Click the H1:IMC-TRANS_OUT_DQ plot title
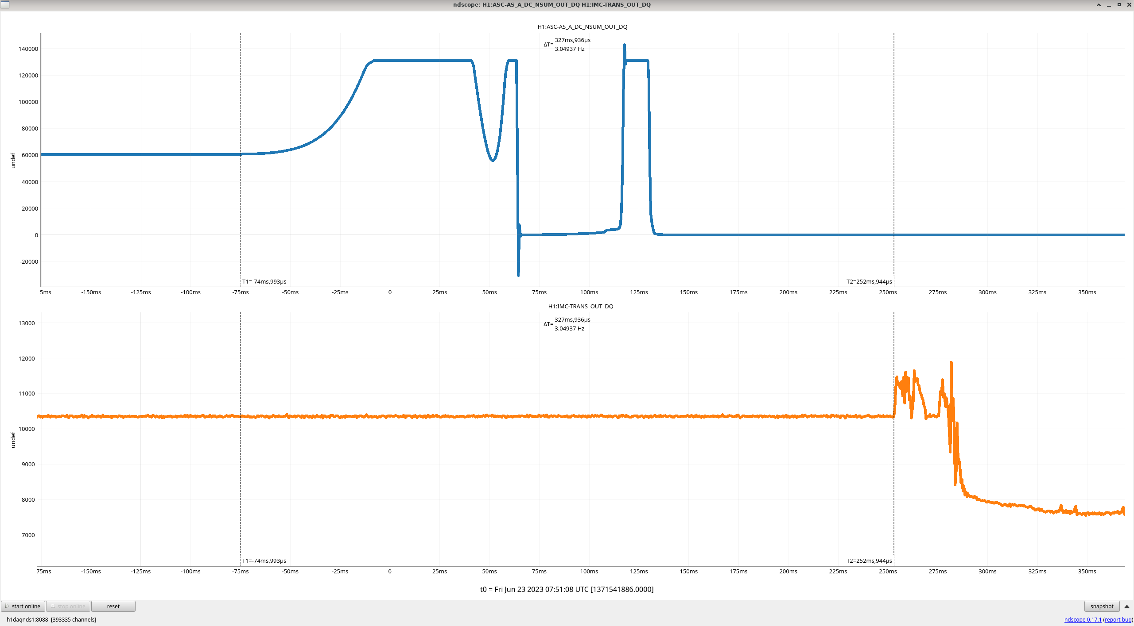The width and height of the screenshot is (1134, 626). point(580,306)
